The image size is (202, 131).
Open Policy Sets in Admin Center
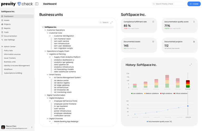click(8, 50)
